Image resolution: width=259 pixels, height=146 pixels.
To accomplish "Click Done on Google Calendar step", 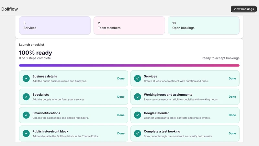I will tap(232, 115).
